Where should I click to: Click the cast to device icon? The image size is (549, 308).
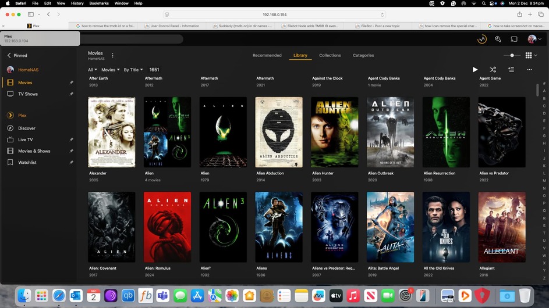(x=514, y=39)
